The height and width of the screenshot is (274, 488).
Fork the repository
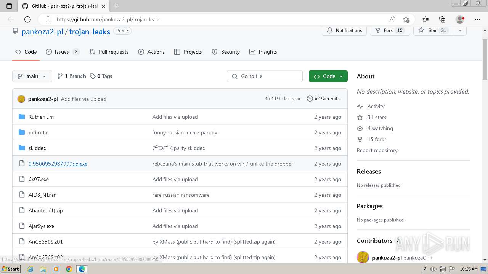[390, 30]
